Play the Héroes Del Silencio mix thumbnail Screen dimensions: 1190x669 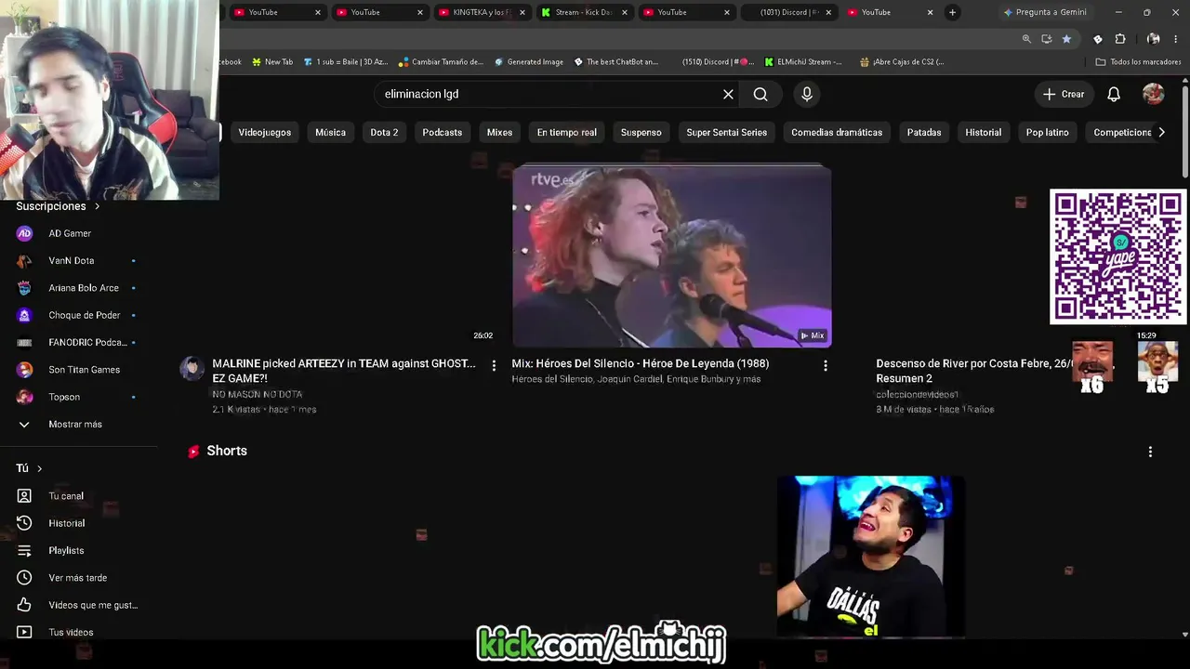click(671, 256)
